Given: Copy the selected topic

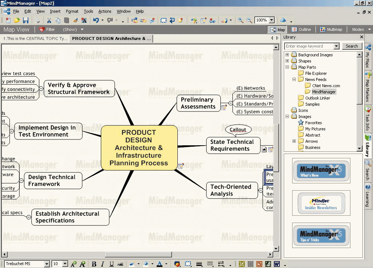Looking at the screenshot, I should [58, 20].
